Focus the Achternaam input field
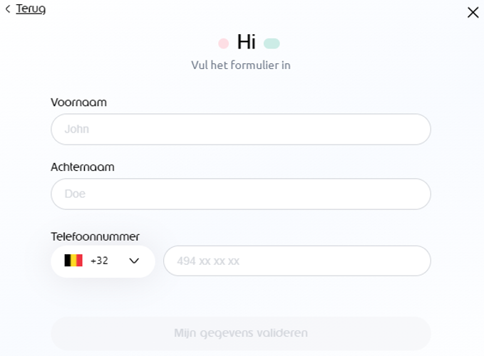Viewport: 484px width, 356px height. coord(241,194)
